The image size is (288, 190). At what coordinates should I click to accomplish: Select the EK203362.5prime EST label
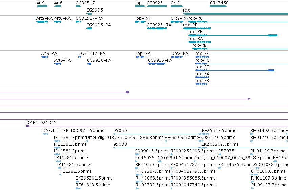(220, 144)
